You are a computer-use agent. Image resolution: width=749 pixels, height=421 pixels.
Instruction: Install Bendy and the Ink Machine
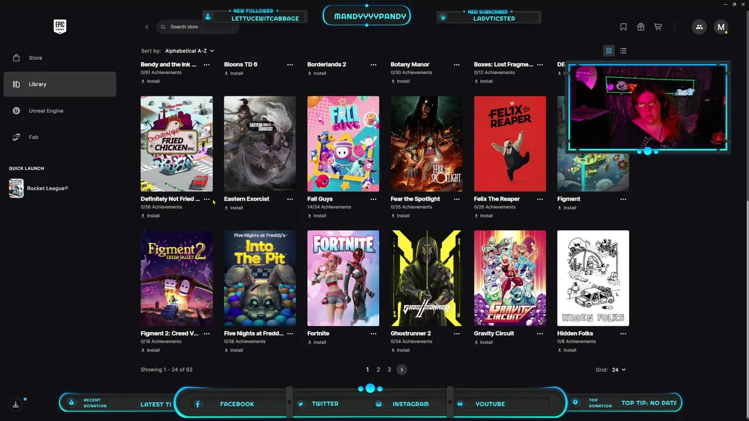pos(150,81)
